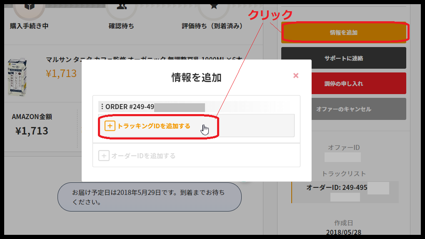Screen dimensions: 425x239
Task: Click the お届け予定日 delivery message bubble
Action: [x=149, y=197]
